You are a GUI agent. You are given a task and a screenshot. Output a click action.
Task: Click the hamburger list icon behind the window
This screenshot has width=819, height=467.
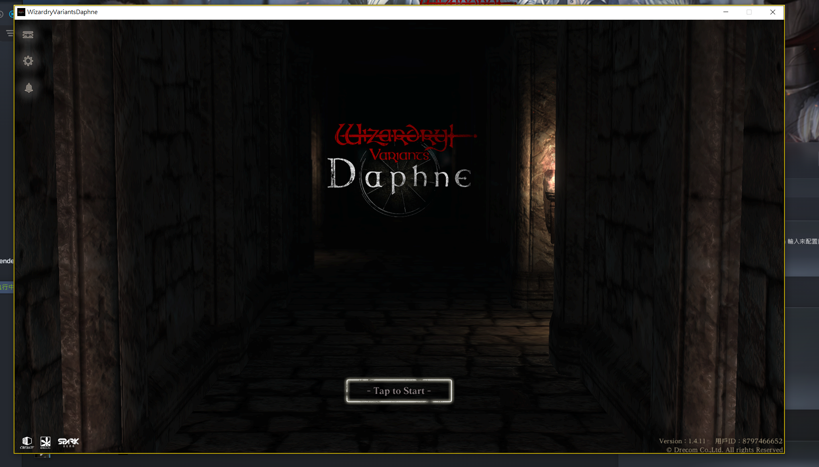click(x=10, y=33)
